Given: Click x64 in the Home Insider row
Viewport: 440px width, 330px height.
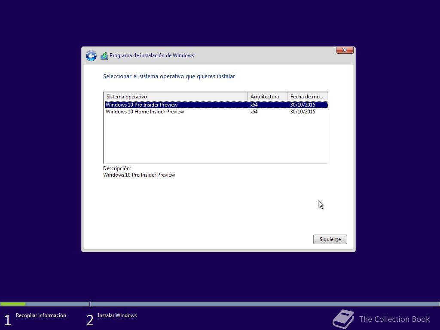Looking at the screenshot, I should click(x=254, y=112).
